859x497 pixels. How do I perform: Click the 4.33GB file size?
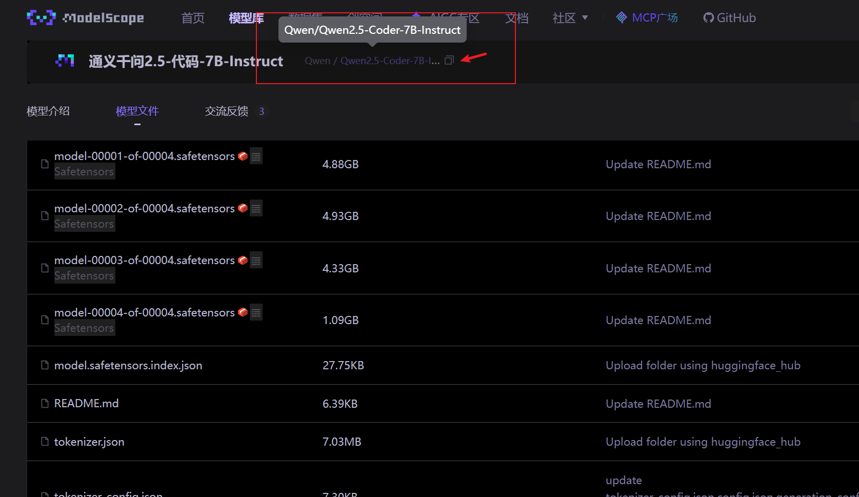point(341,268)
